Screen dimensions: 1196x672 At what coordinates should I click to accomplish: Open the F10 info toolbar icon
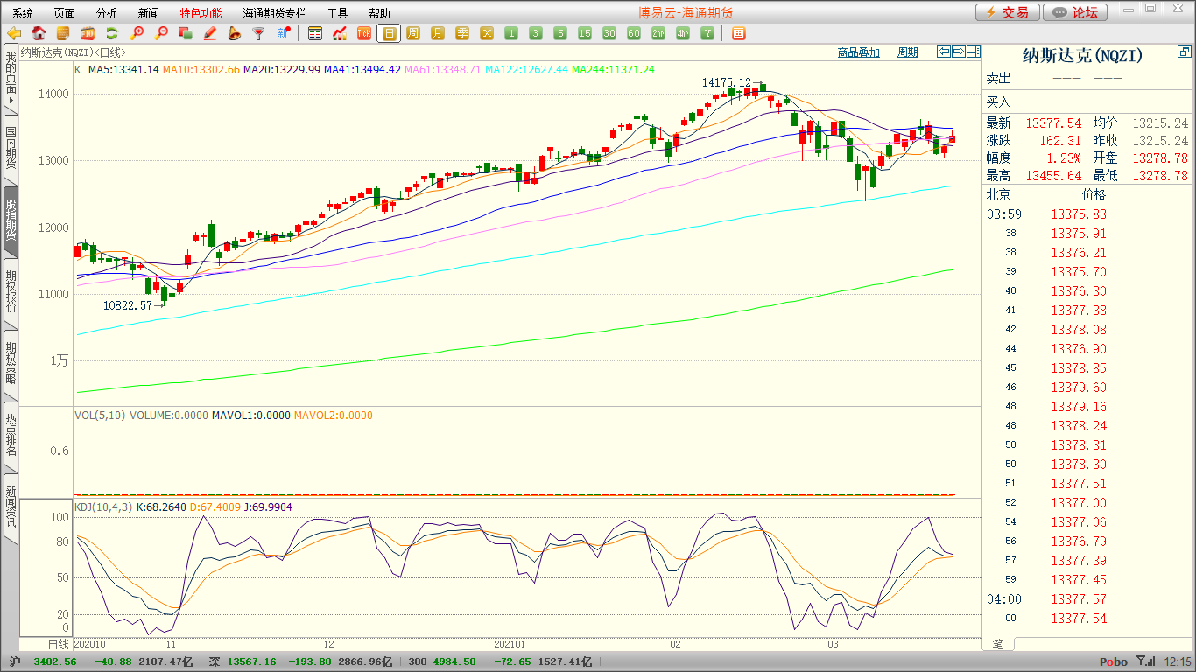(88, 33)
